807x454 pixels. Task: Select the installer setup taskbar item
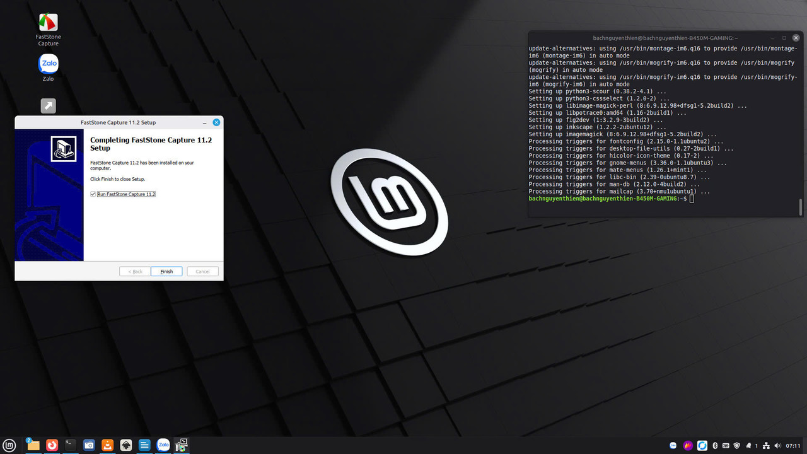coord(182,445)
